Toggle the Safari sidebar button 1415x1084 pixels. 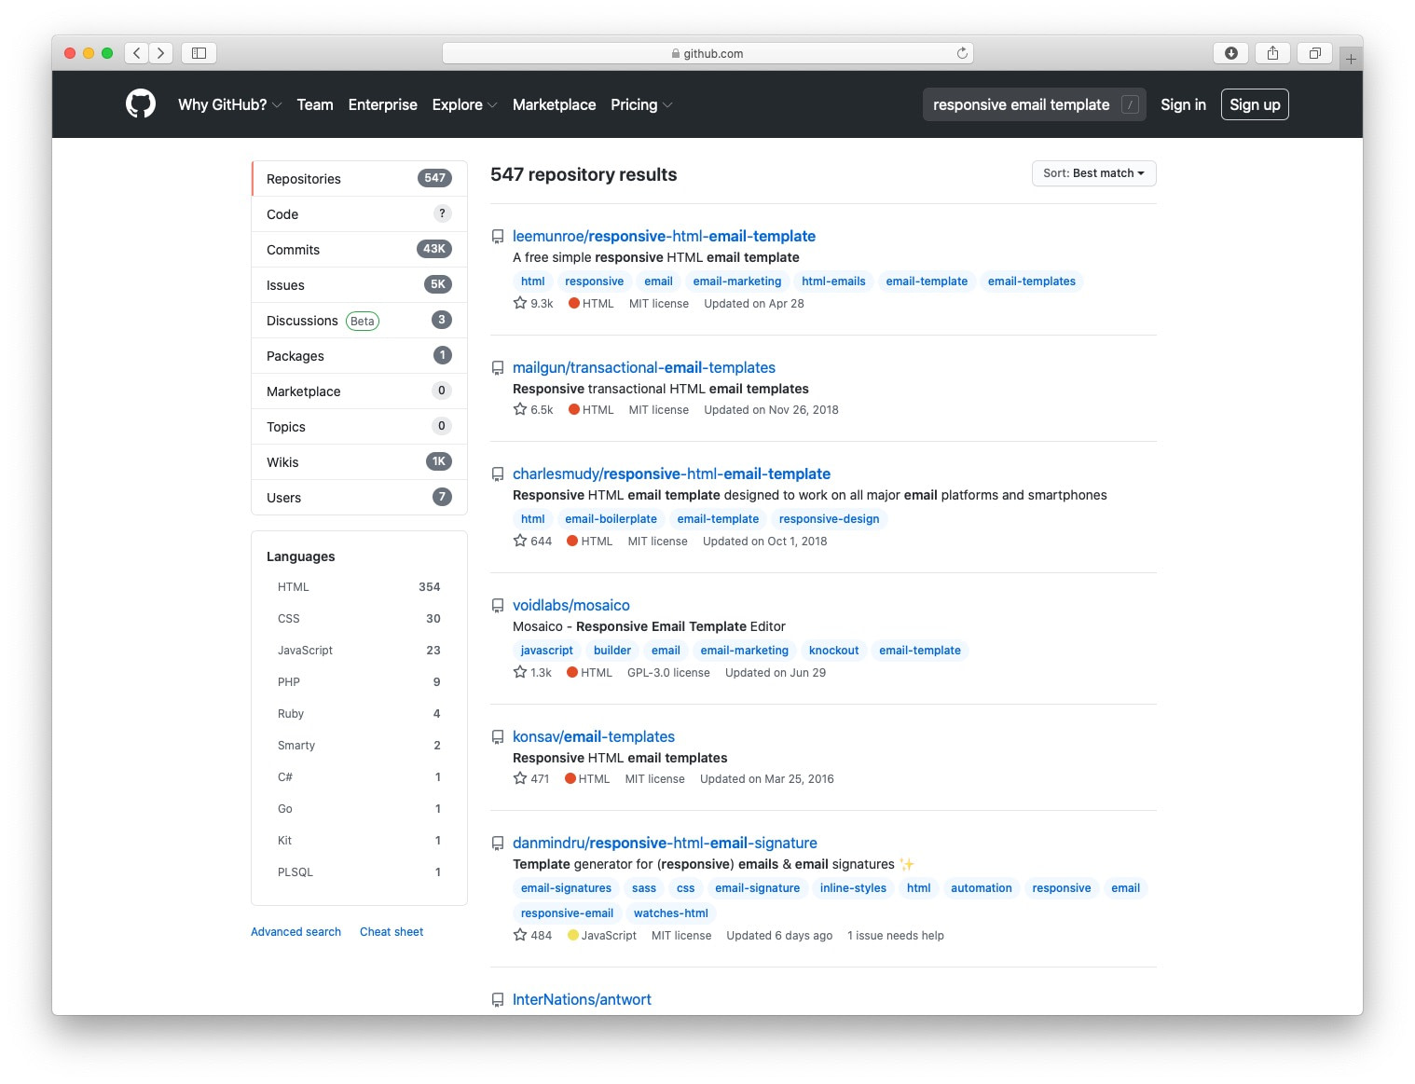click(199, 53)
